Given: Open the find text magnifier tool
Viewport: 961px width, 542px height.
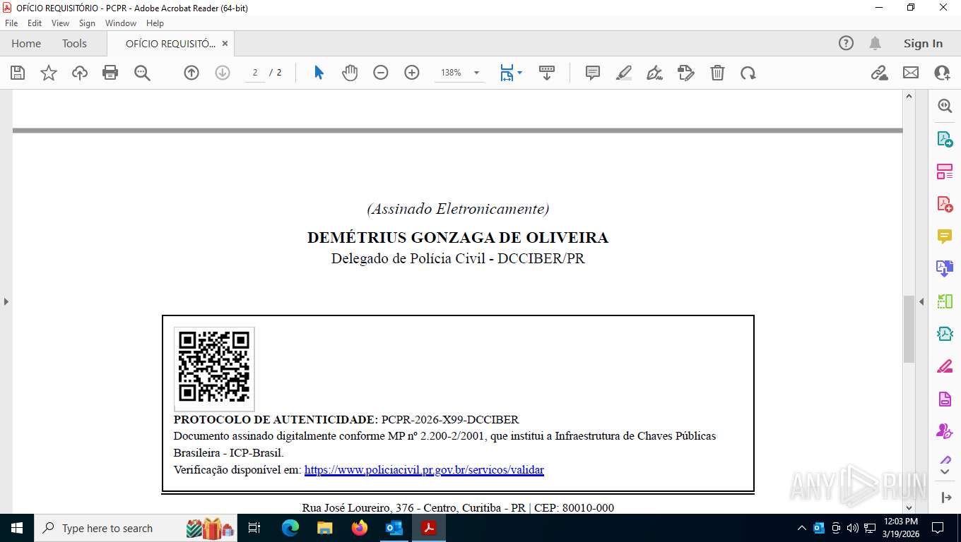Looking at the screenshot, I should coord(142,73).
